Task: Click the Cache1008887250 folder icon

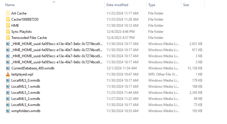Action: [x=8, y=19]
